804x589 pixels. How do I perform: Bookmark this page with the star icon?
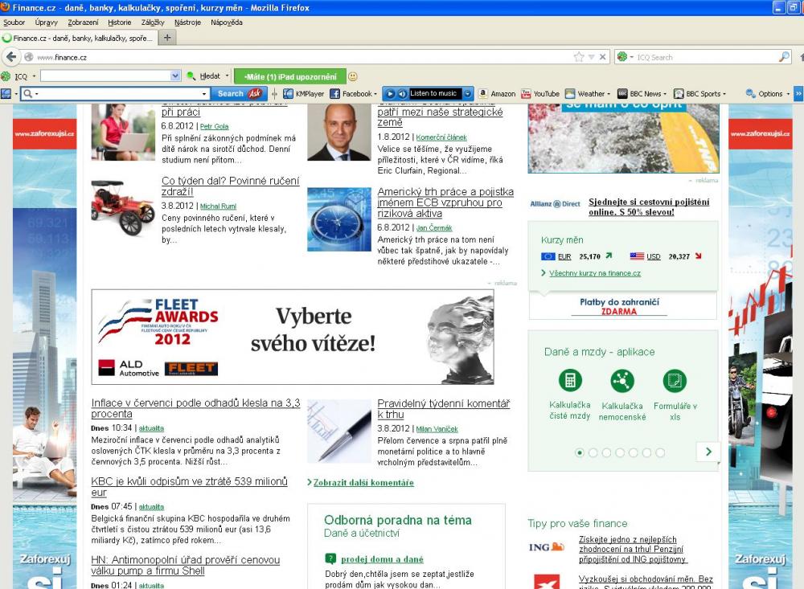point(579,57)
